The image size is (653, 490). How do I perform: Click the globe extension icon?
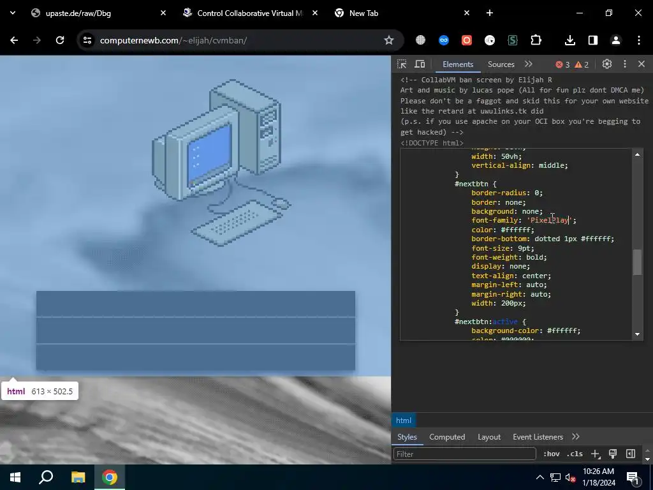tap(421, 40)
